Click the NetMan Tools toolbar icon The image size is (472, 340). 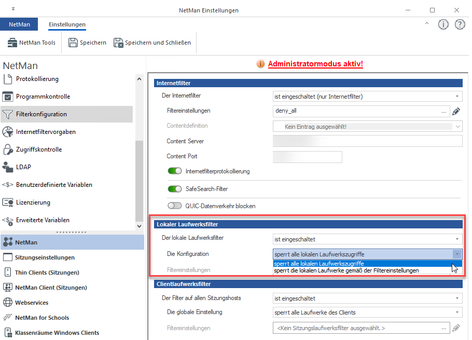pos(12,43)
